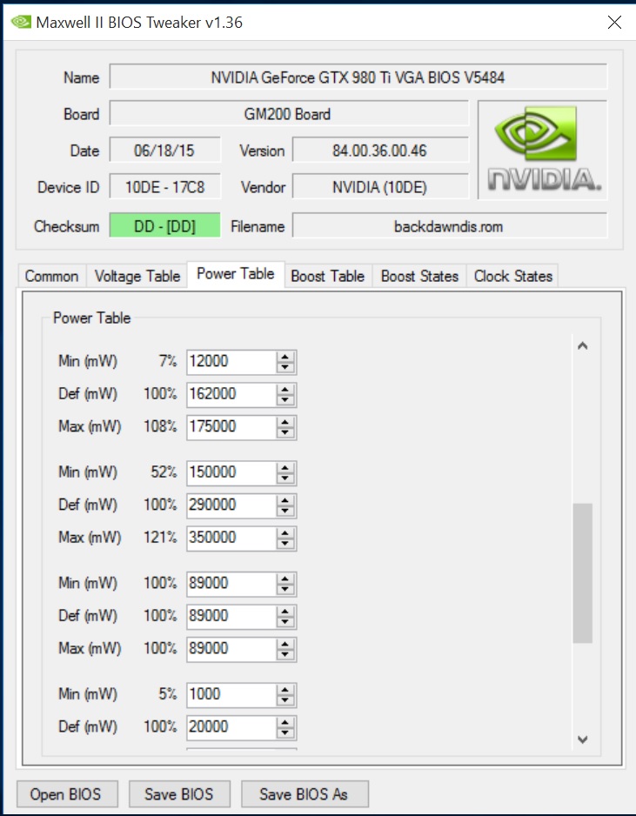Switch to the Clock States tab
The image size is (636, 816).
pyautogui.click(x=512, y=276)
